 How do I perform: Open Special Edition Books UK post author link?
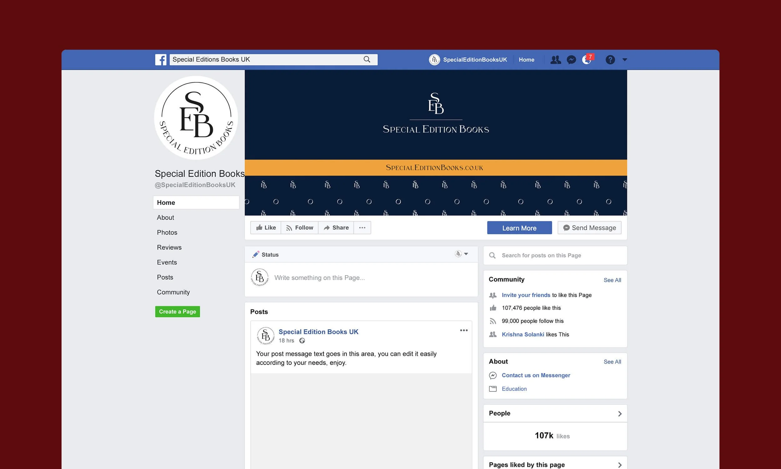pyautogui.click(x=318, y=332)
